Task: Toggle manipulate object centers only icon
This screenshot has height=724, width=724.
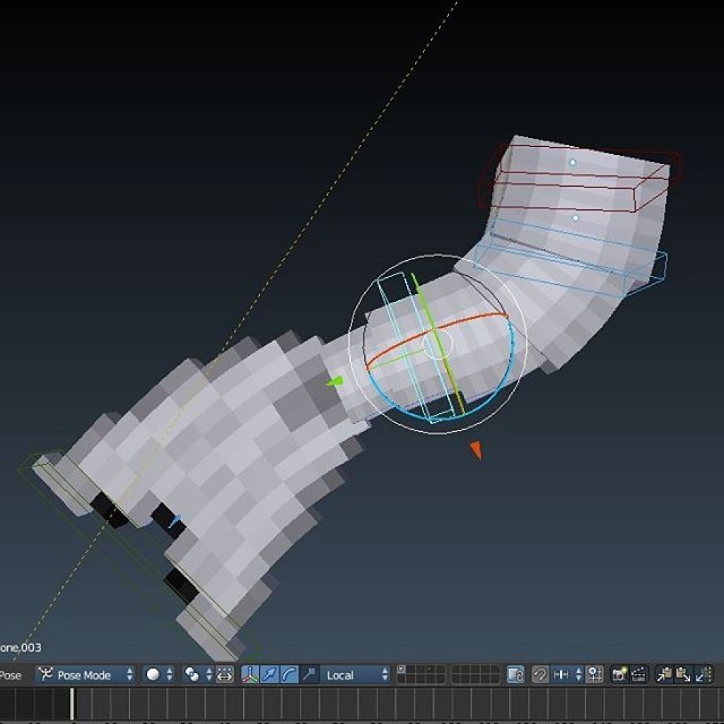Action: 226,674
